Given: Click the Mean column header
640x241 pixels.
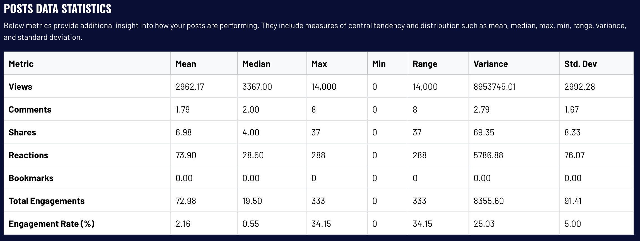Looking at the screenshot, I should [186, 64].
